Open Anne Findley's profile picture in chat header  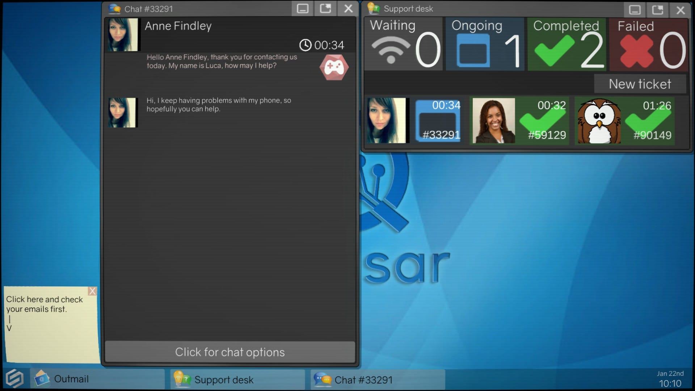[x=123, y=35]
